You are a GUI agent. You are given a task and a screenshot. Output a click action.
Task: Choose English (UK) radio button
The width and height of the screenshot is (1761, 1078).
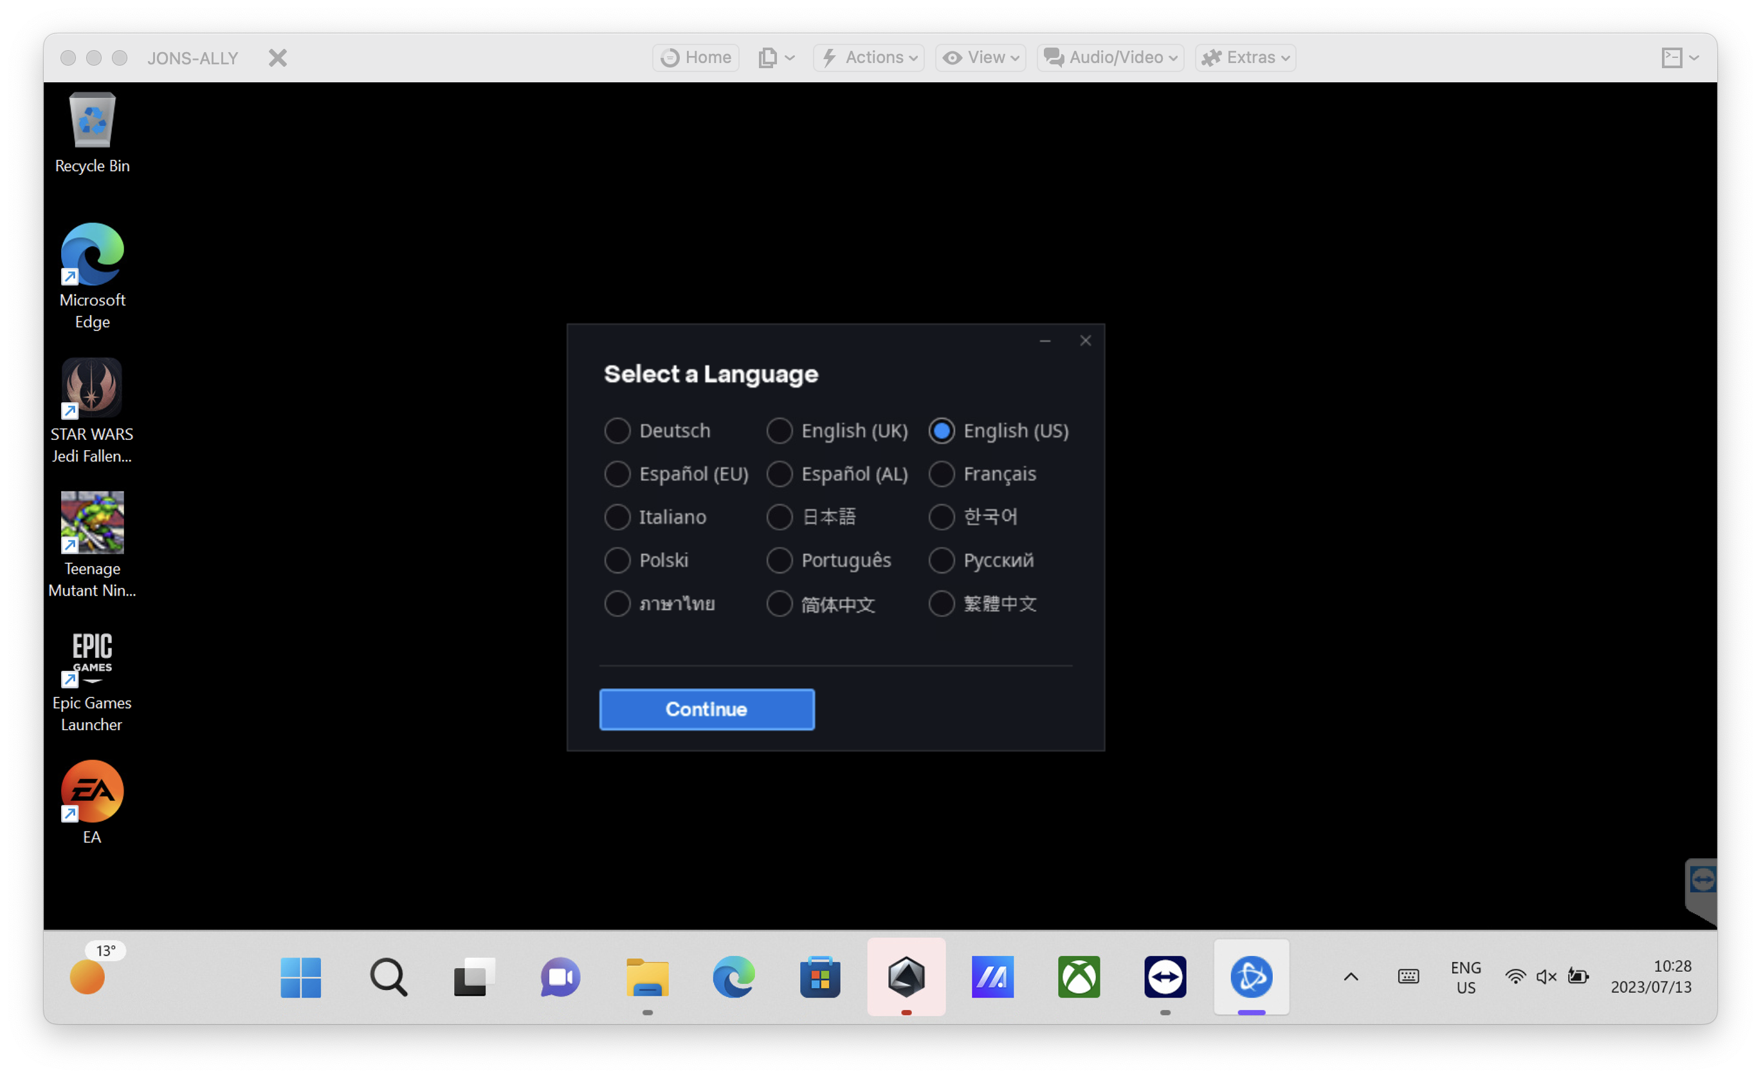coord(780,431)
